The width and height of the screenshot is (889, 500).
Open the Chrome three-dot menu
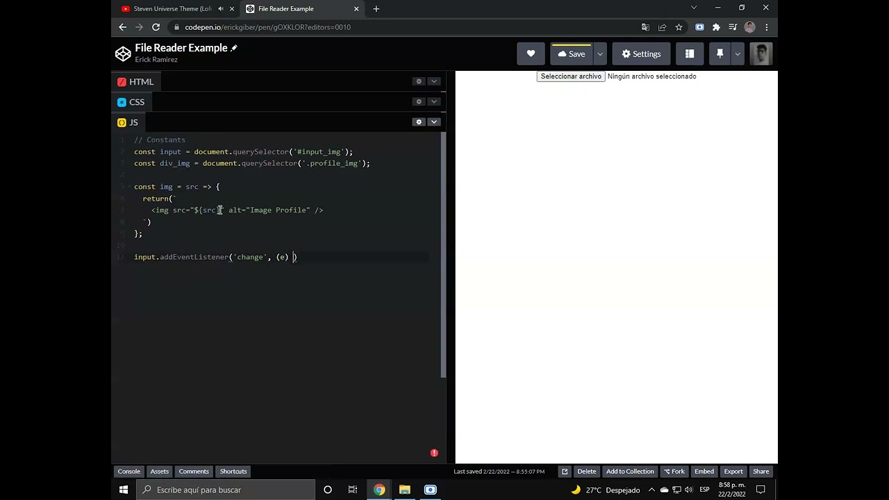(x=766, y=27)
